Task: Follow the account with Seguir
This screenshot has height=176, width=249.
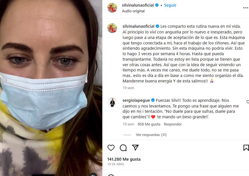Action: coord(170,5)
